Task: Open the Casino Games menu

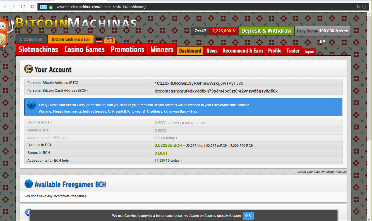Action: pyautogui.click(x=85, y=50)
